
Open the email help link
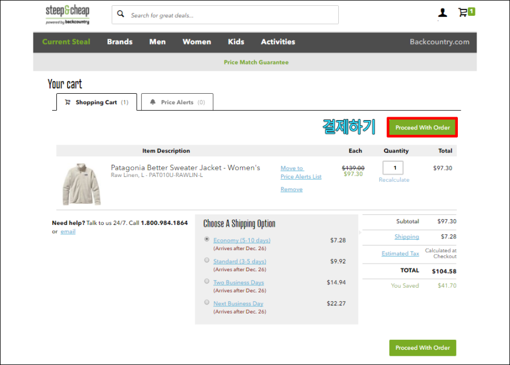point(68,231)
